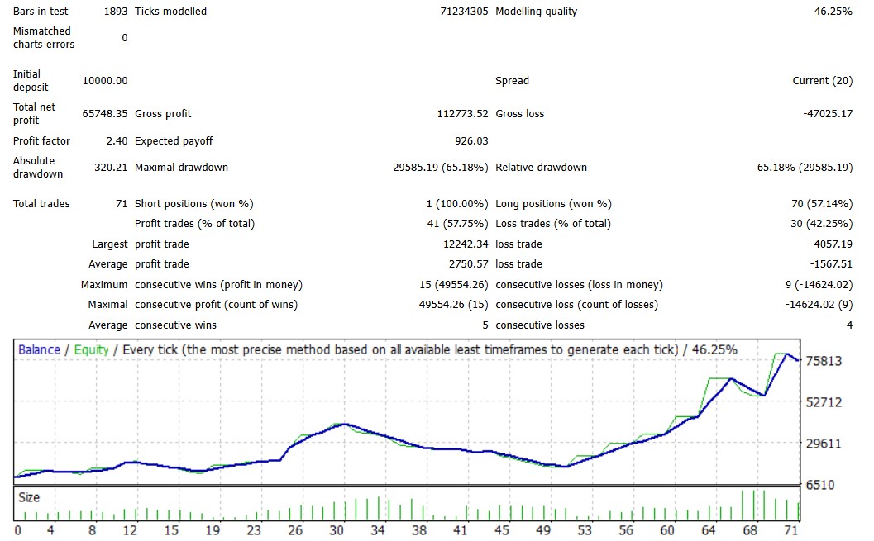
Task: Select the 29611 chart axis label
Action: [824, 444]
